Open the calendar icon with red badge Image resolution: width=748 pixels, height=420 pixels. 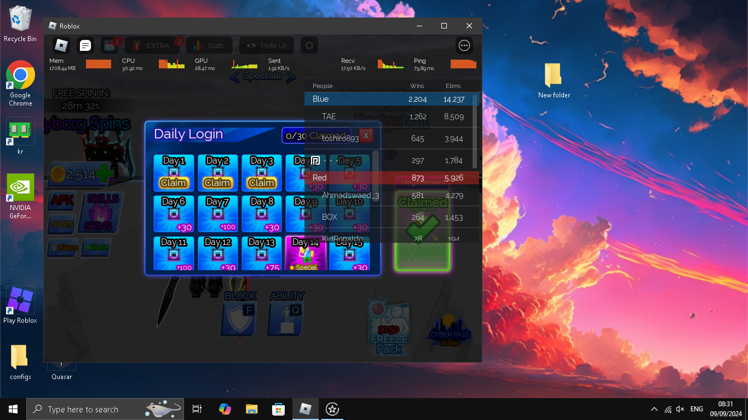(x=110, y=45)
